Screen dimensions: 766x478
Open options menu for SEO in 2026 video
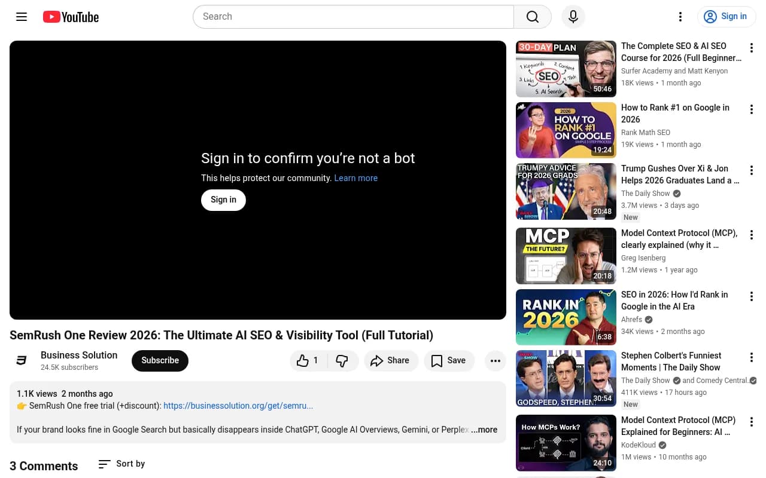click(752, 296)
